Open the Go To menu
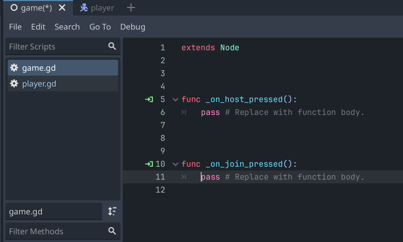The image size is (403, 242). coord(100,27)
